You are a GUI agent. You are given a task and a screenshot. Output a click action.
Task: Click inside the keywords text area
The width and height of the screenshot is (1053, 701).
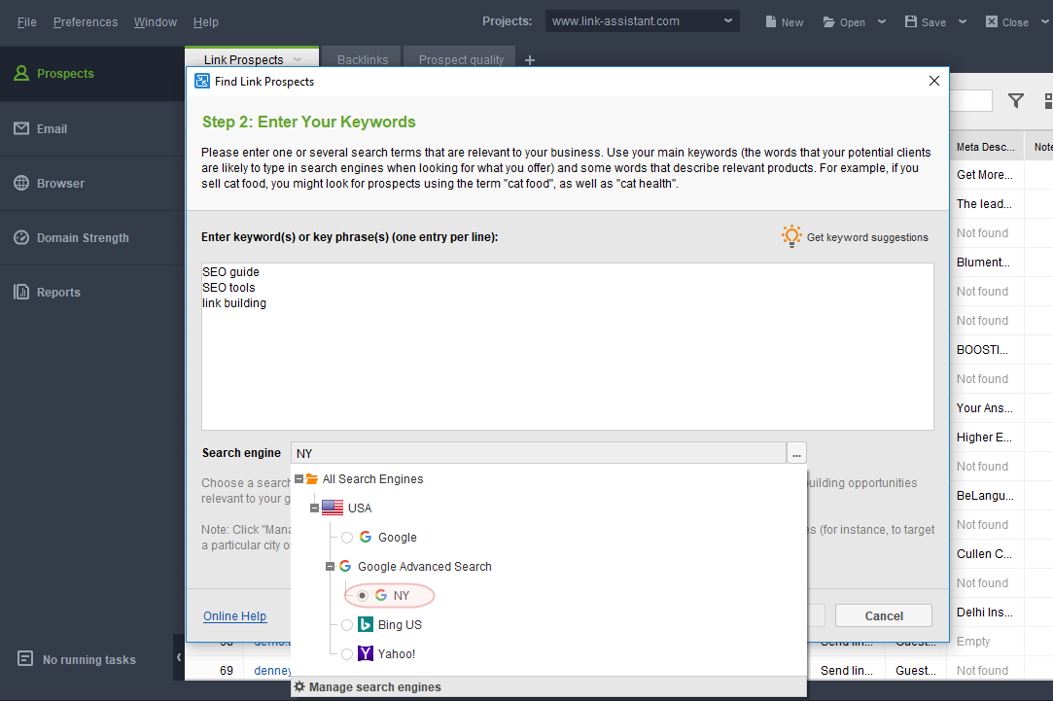568,346
